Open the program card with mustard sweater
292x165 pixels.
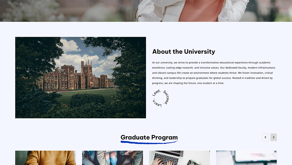coord(46,158)
